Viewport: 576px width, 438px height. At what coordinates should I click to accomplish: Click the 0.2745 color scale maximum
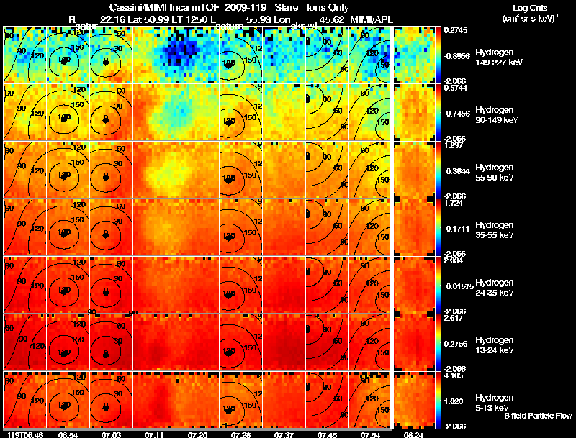pyautogui.click(x=456, y=30)
